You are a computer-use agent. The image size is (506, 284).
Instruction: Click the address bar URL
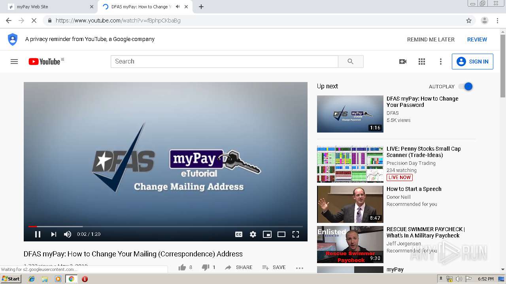point(118,21)
